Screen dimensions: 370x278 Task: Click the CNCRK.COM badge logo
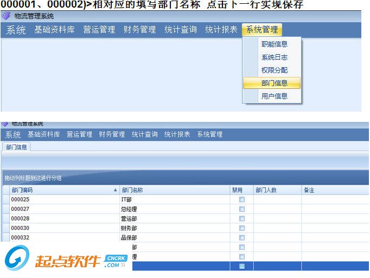tap(116, 261)
